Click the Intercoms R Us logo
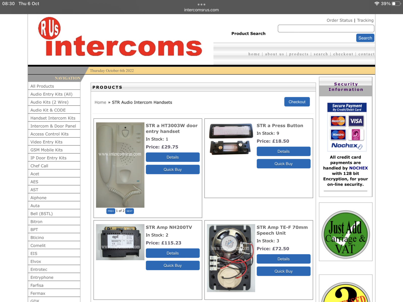 click(120, 38)
